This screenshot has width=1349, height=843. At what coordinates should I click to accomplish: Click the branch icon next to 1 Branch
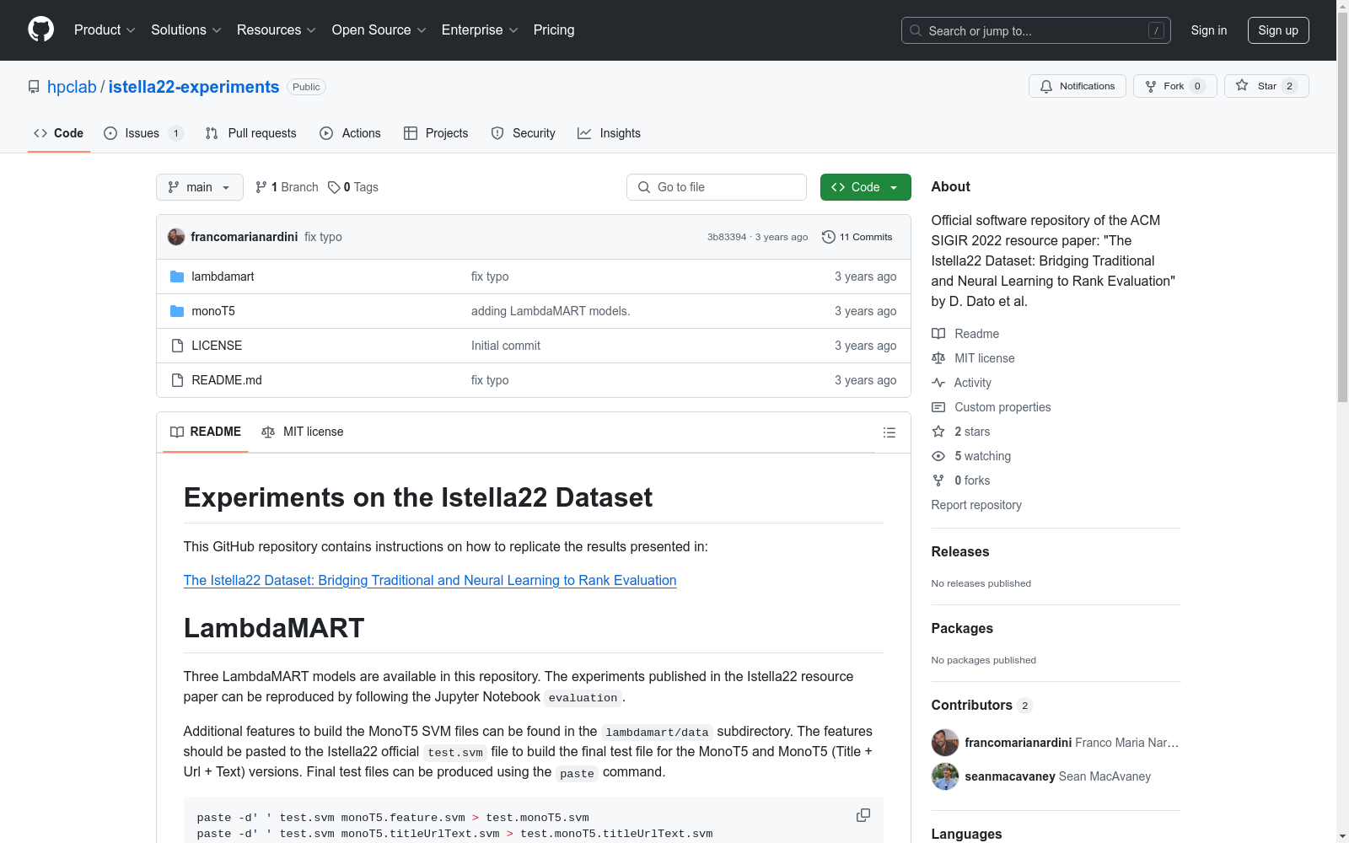(261, 187)
